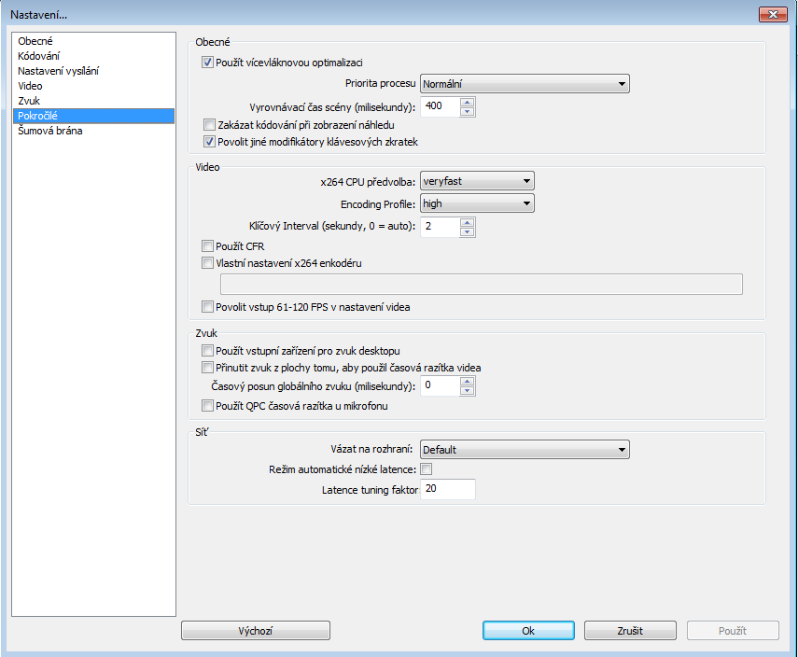Screen dimensions: 798x657
Task: Open the Šumová brána category
Action: point(93,131)
